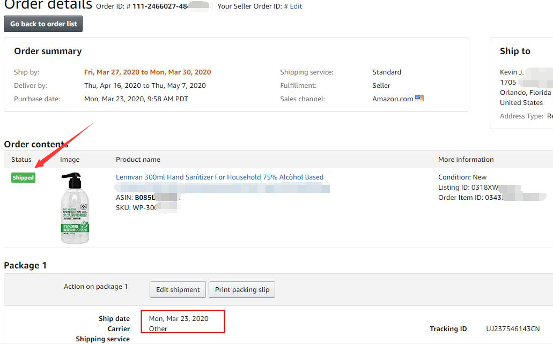Image resolution: width=553 pixels, height=344 pixels.
Task: Click the hand sanitizer product thumbnail
Action: pos(75,208)
